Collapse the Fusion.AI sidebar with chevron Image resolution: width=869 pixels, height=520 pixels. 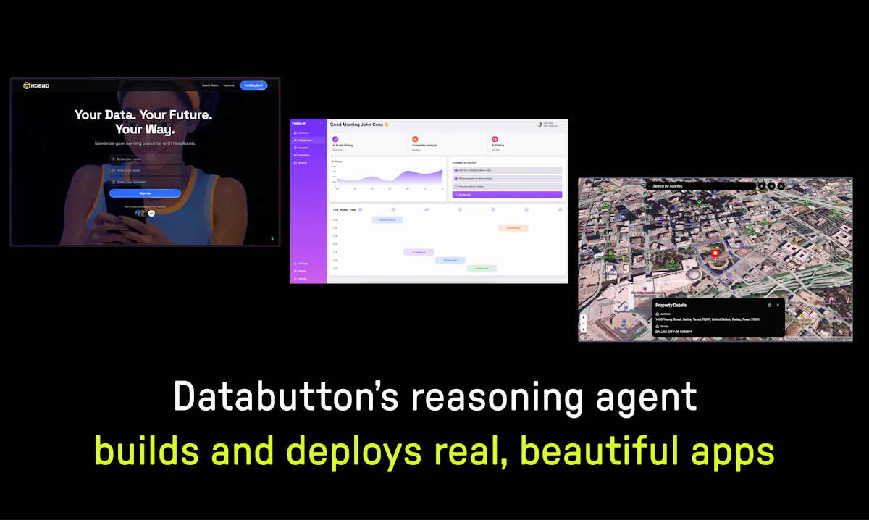[x=322, y=123]
